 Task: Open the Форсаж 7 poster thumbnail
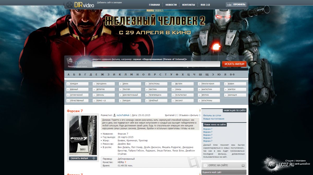pos(83,135)
